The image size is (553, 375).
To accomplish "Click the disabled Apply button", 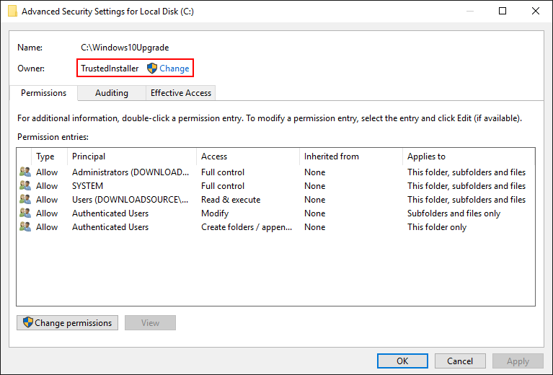I will tap(518, 361).
